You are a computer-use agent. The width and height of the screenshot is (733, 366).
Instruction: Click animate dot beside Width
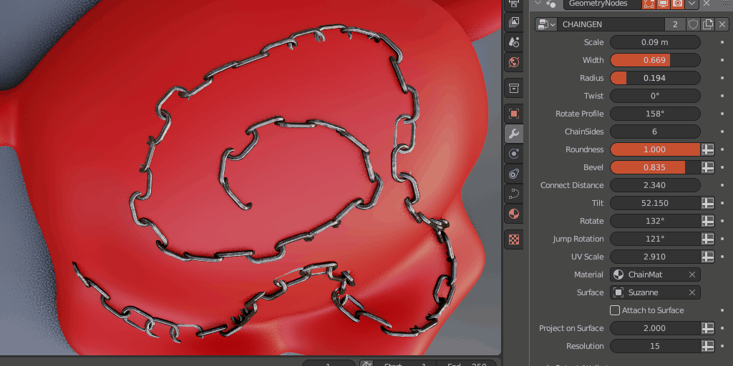[x=723, y=60]
